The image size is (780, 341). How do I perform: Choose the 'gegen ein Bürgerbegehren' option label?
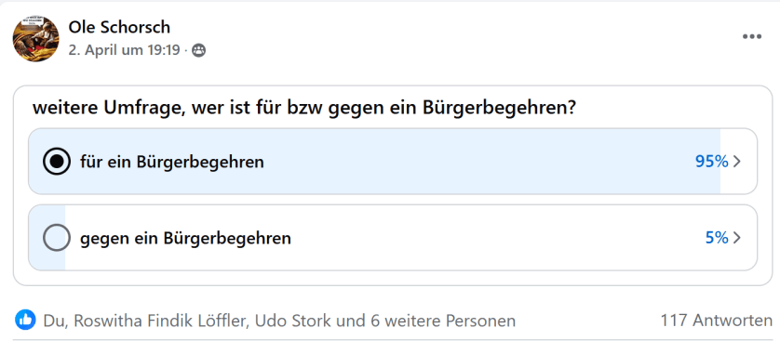pos(185,239)
